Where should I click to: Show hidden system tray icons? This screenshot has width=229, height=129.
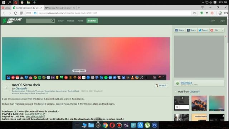click(x=203, y=3)
